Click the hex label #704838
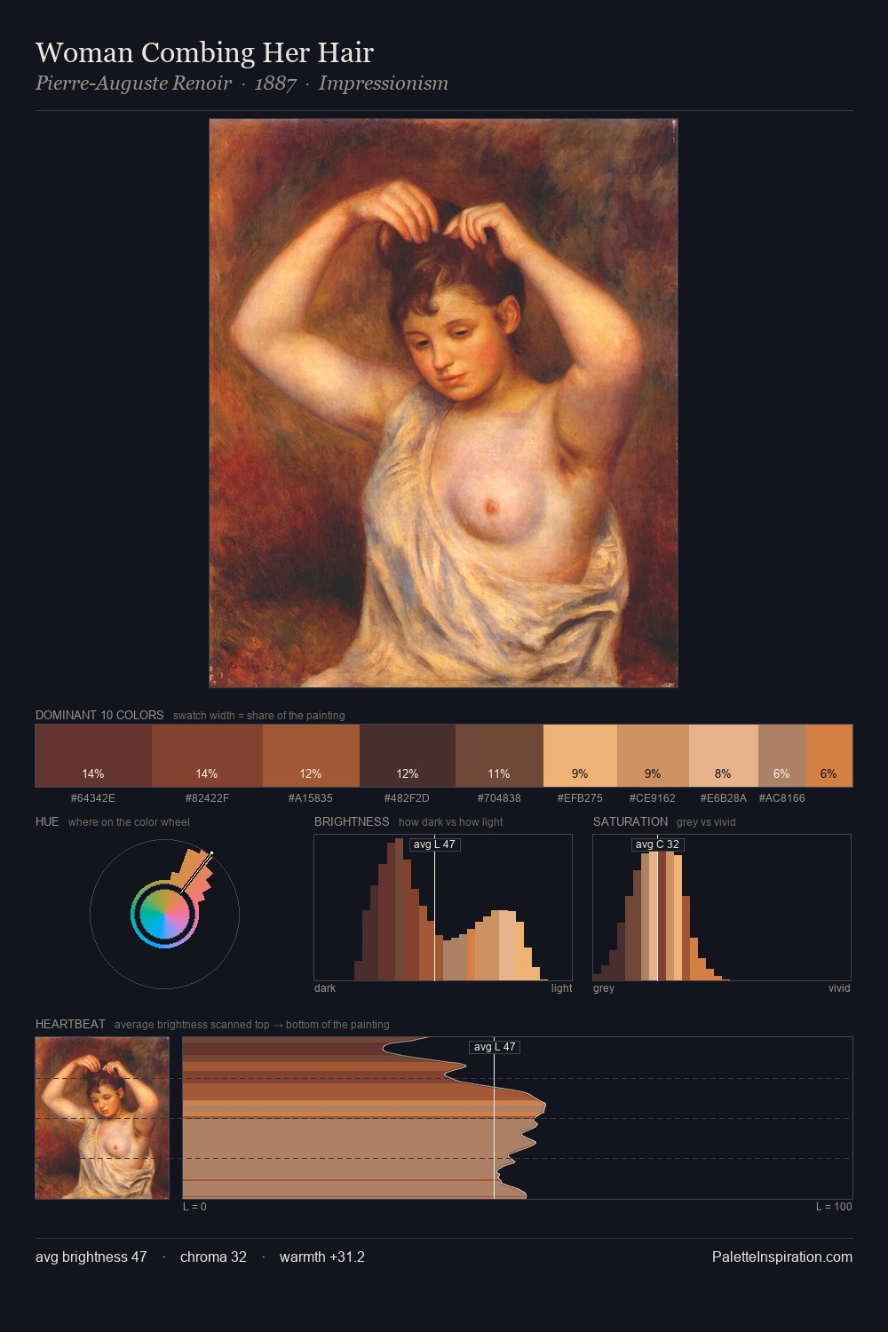888x1332 pixels. coord(499,798)
